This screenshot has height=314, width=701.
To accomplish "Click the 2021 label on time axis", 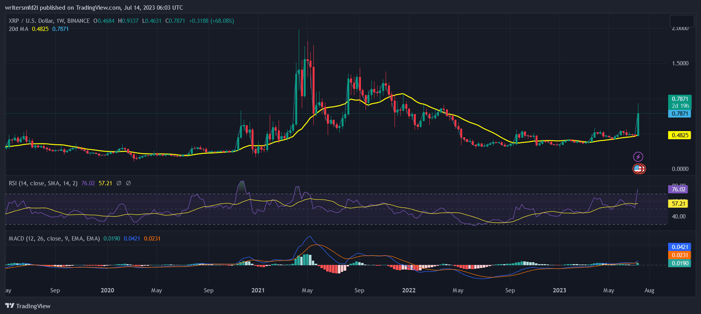I will (258, 290).
